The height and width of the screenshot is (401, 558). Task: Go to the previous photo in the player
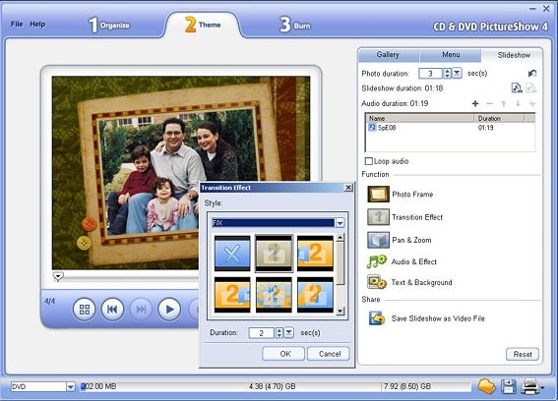tap(112, 310)
